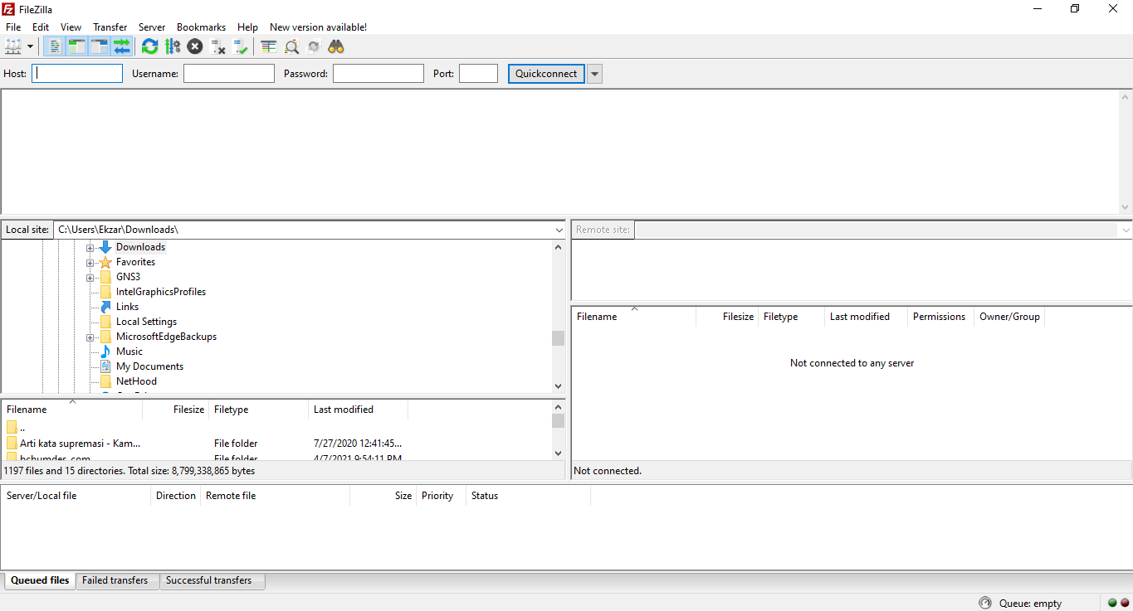Select the Downloads folder in tree

pyautogui.click(x=140, y=247)
